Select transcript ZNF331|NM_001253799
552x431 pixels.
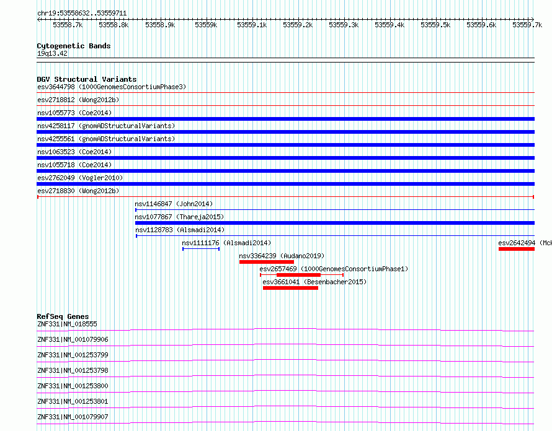(73, 355)
